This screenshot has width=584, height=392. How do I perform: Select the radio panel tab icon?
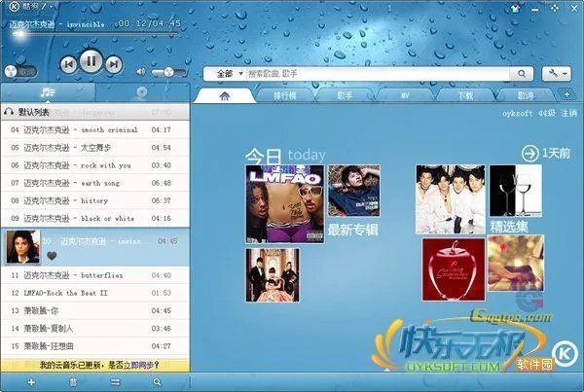(142, 92)
